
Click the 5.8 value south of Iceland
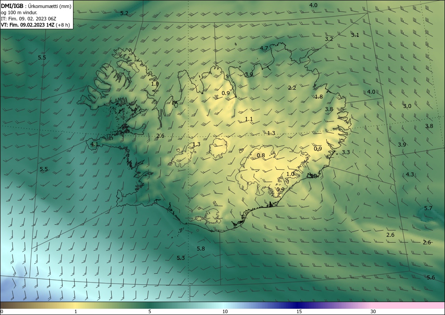click(201, 249)
